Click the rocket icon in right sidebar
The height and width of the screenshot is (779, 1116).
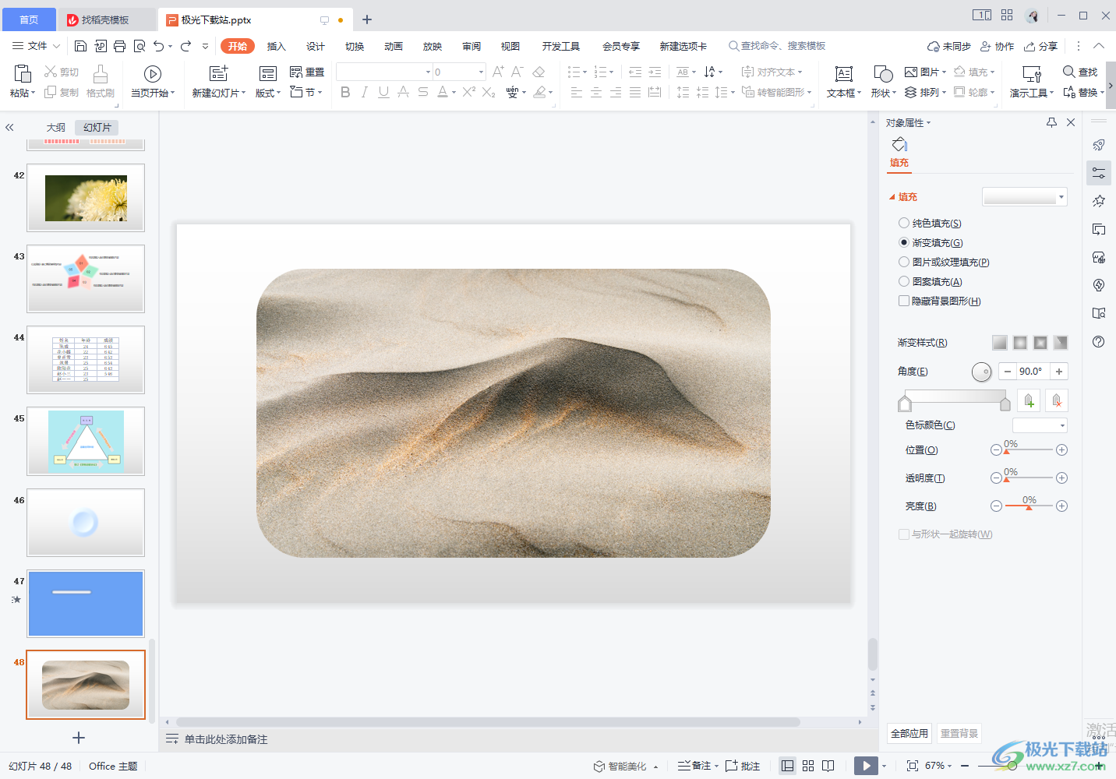click(x=1099, y=145)
